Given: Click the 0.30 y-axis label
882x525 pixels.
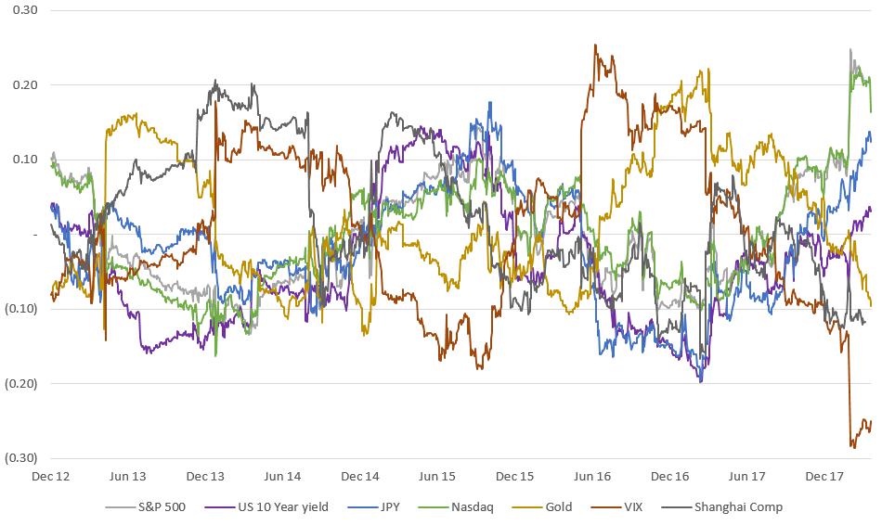Looking at the screenshot, I should (25, 10).
